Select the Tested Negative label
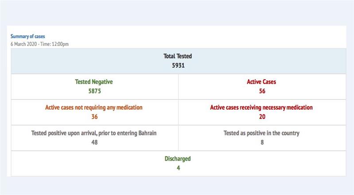Viewport: 354px width, 195px height. tap(94, 82)
